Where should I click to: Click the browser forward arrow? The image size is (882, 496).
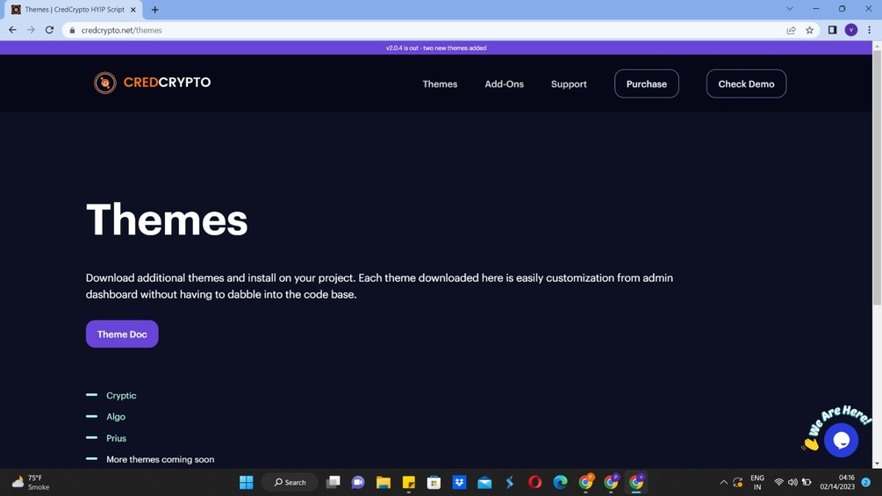pyautogui.click(x=31, y=30)
